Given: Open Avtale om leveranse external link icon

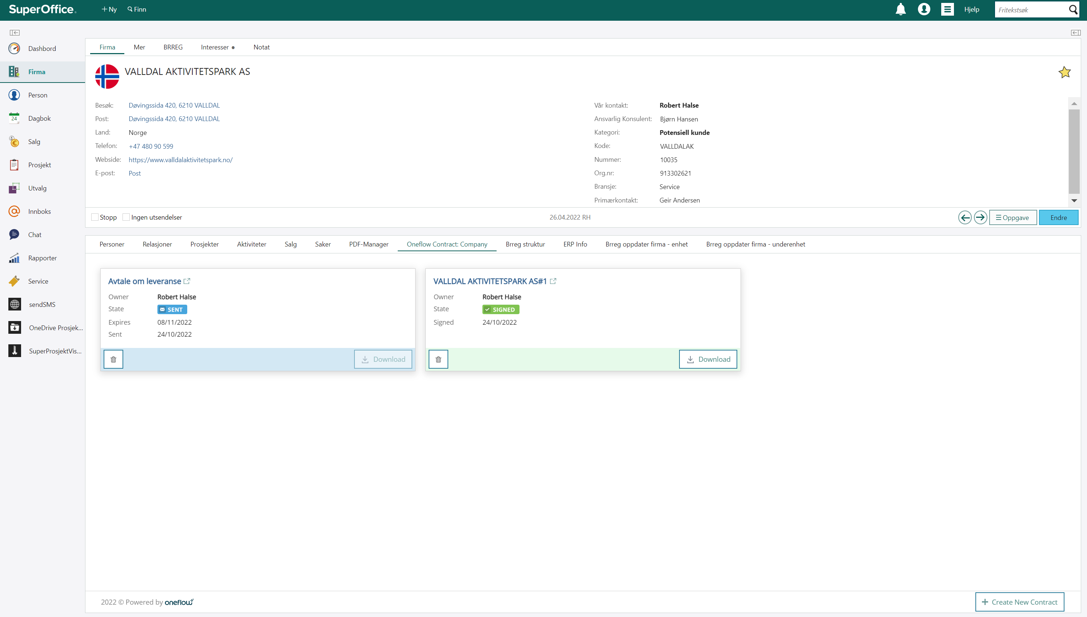Looking at the screenshot, I should [x=187, y=281].
